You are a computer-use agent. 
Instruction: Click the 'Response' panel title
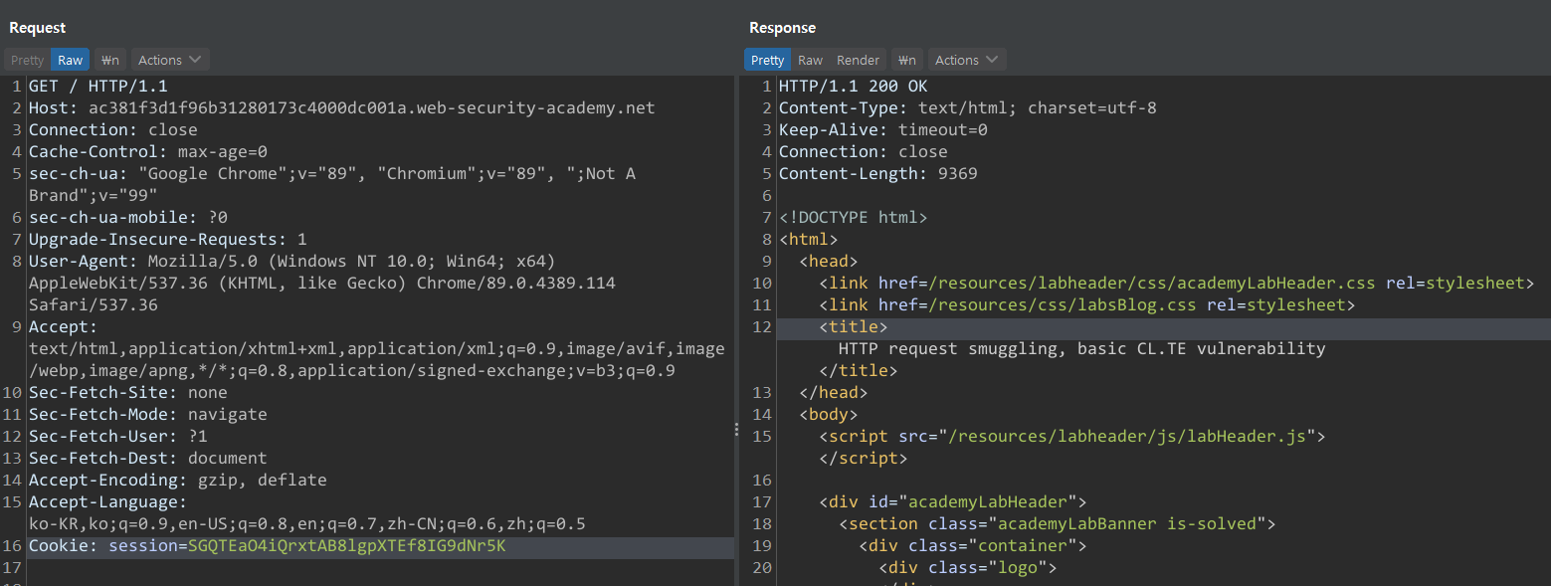(782, 28)
